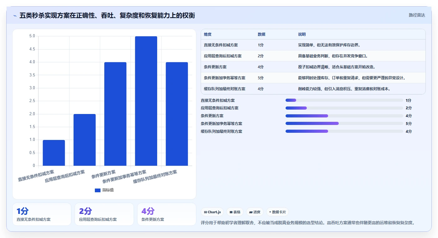Viewport: 438px width, 238px height.
Task: Click table cell 1分
Action: (x=260, y=45)
